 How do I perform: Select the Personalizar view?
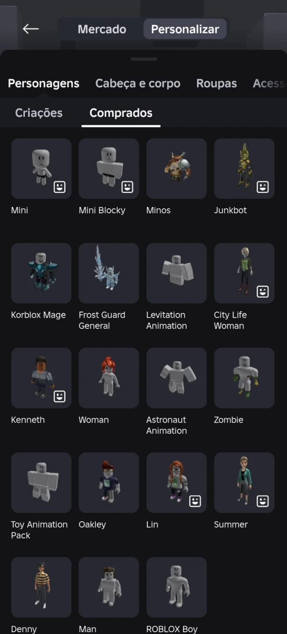tap(185, 29)
